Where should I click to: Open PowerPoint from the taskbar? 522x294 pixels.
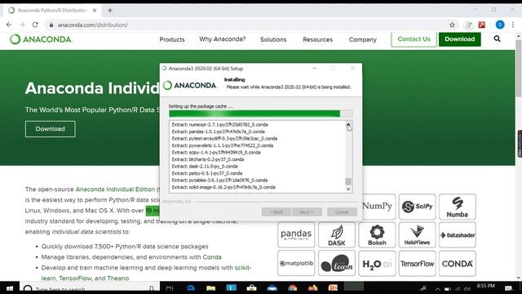[333, 288]
